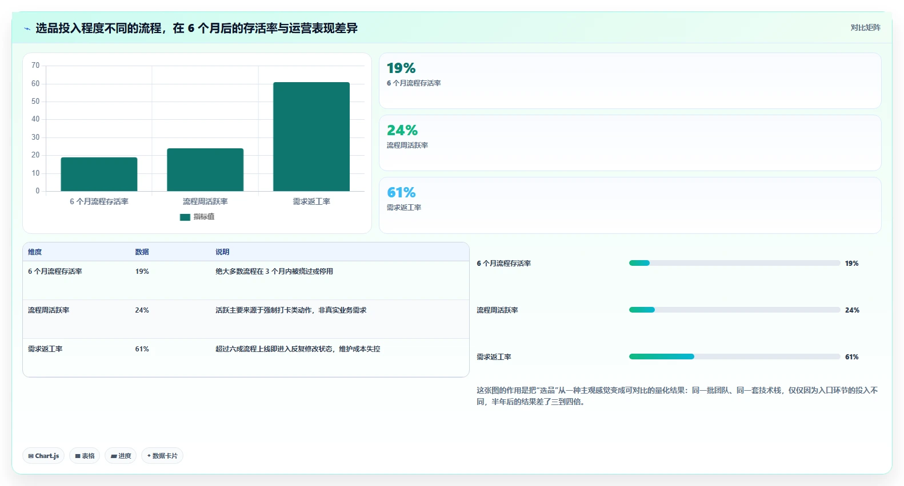Select the 19% data card

(x=630, y=80)
